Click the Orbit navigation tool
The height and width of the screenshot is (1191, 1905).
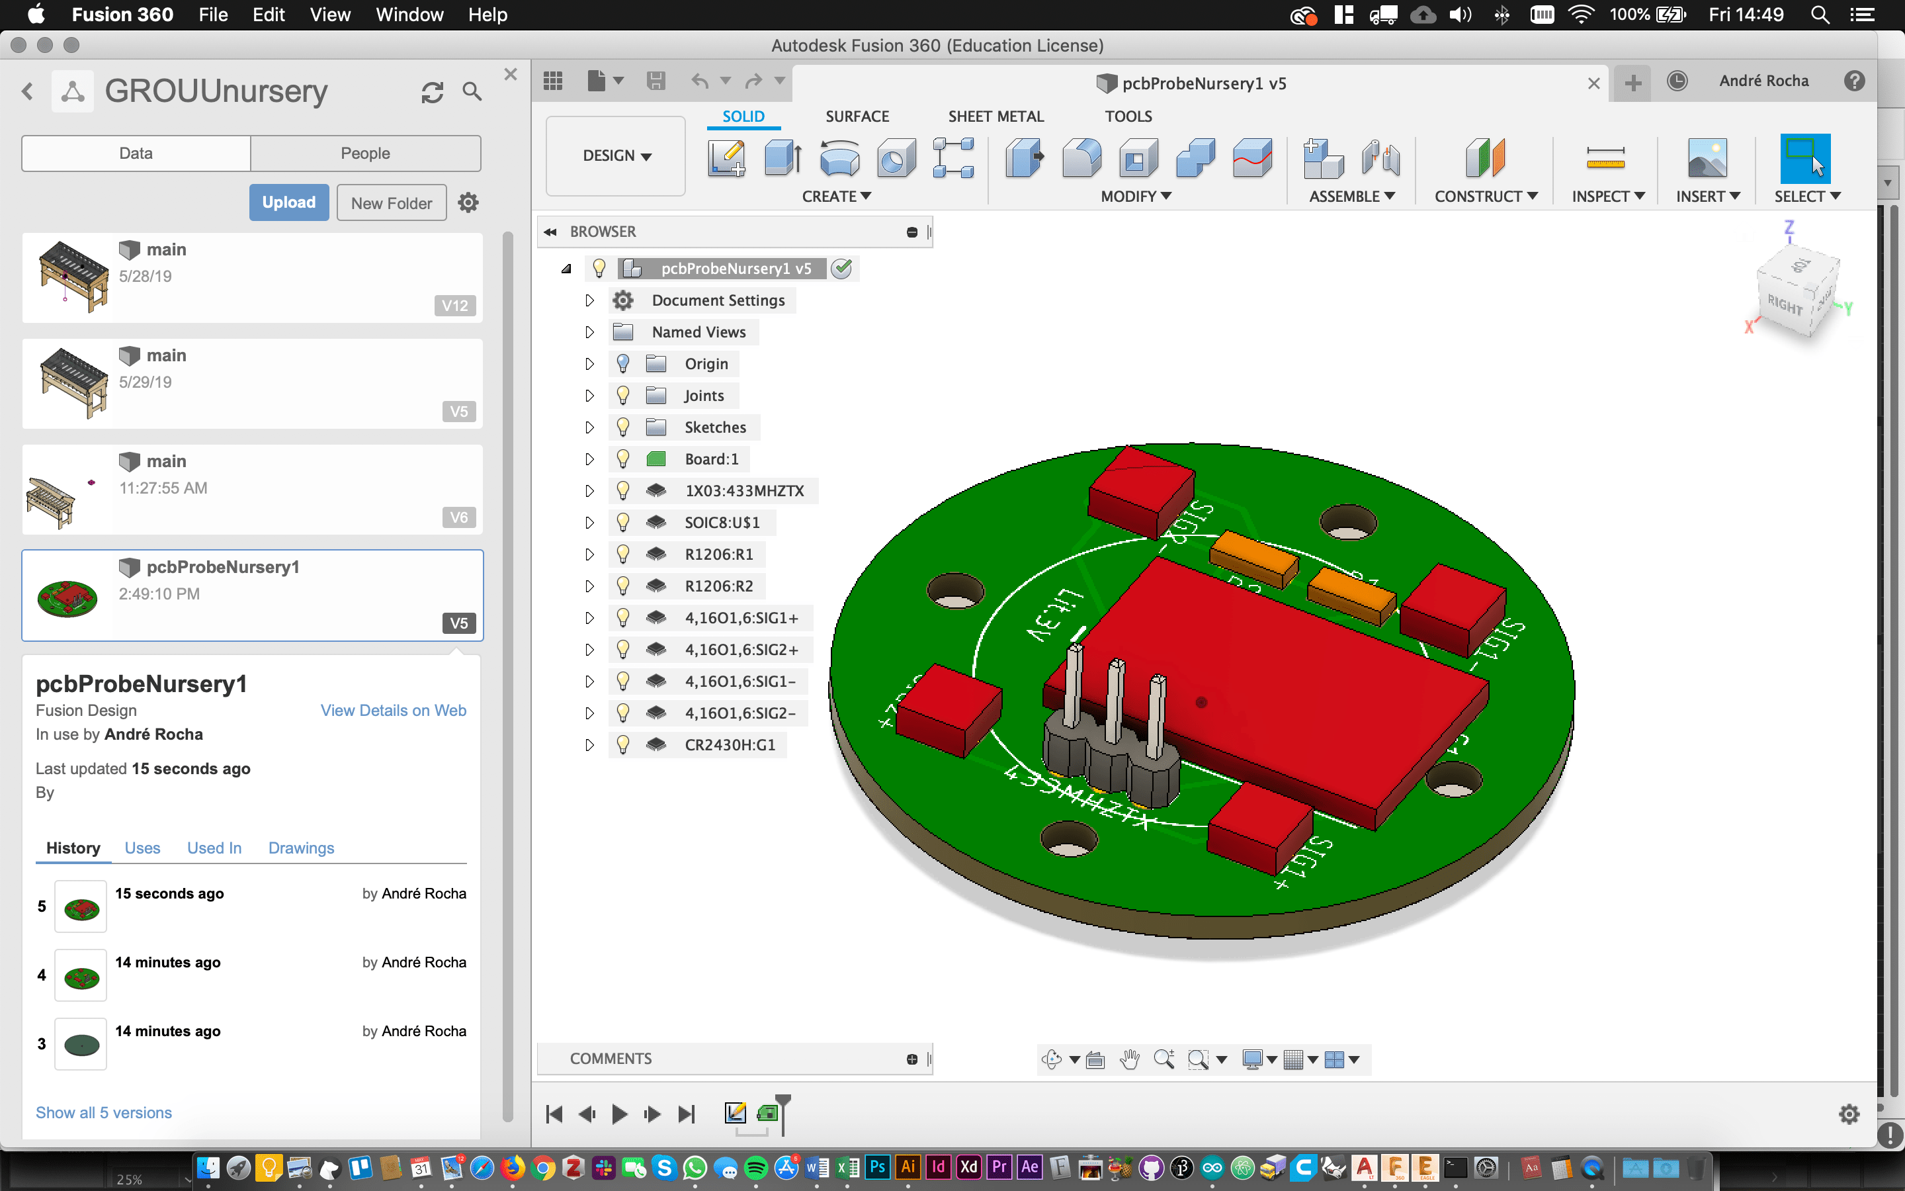[1051, 1059]
